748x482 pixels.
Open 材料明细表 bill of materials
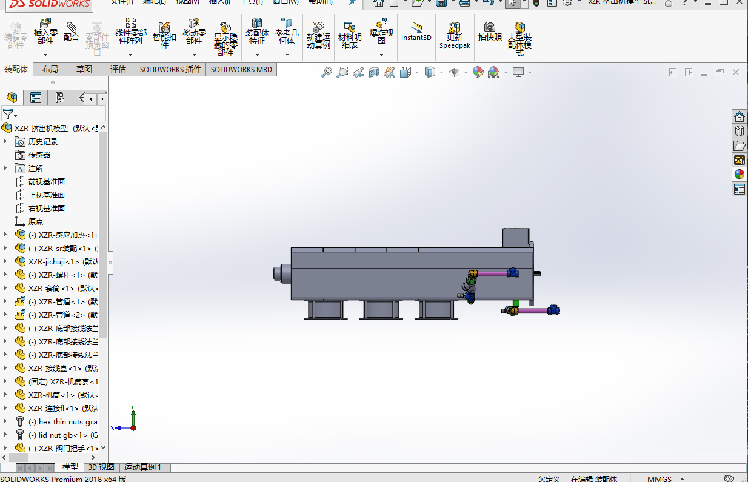[350, 35]
